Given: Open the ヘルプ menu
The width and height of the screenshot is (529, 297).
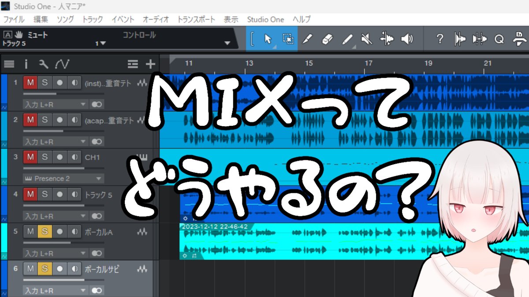Looking at the screenshot, I should (x=302, y=19).
